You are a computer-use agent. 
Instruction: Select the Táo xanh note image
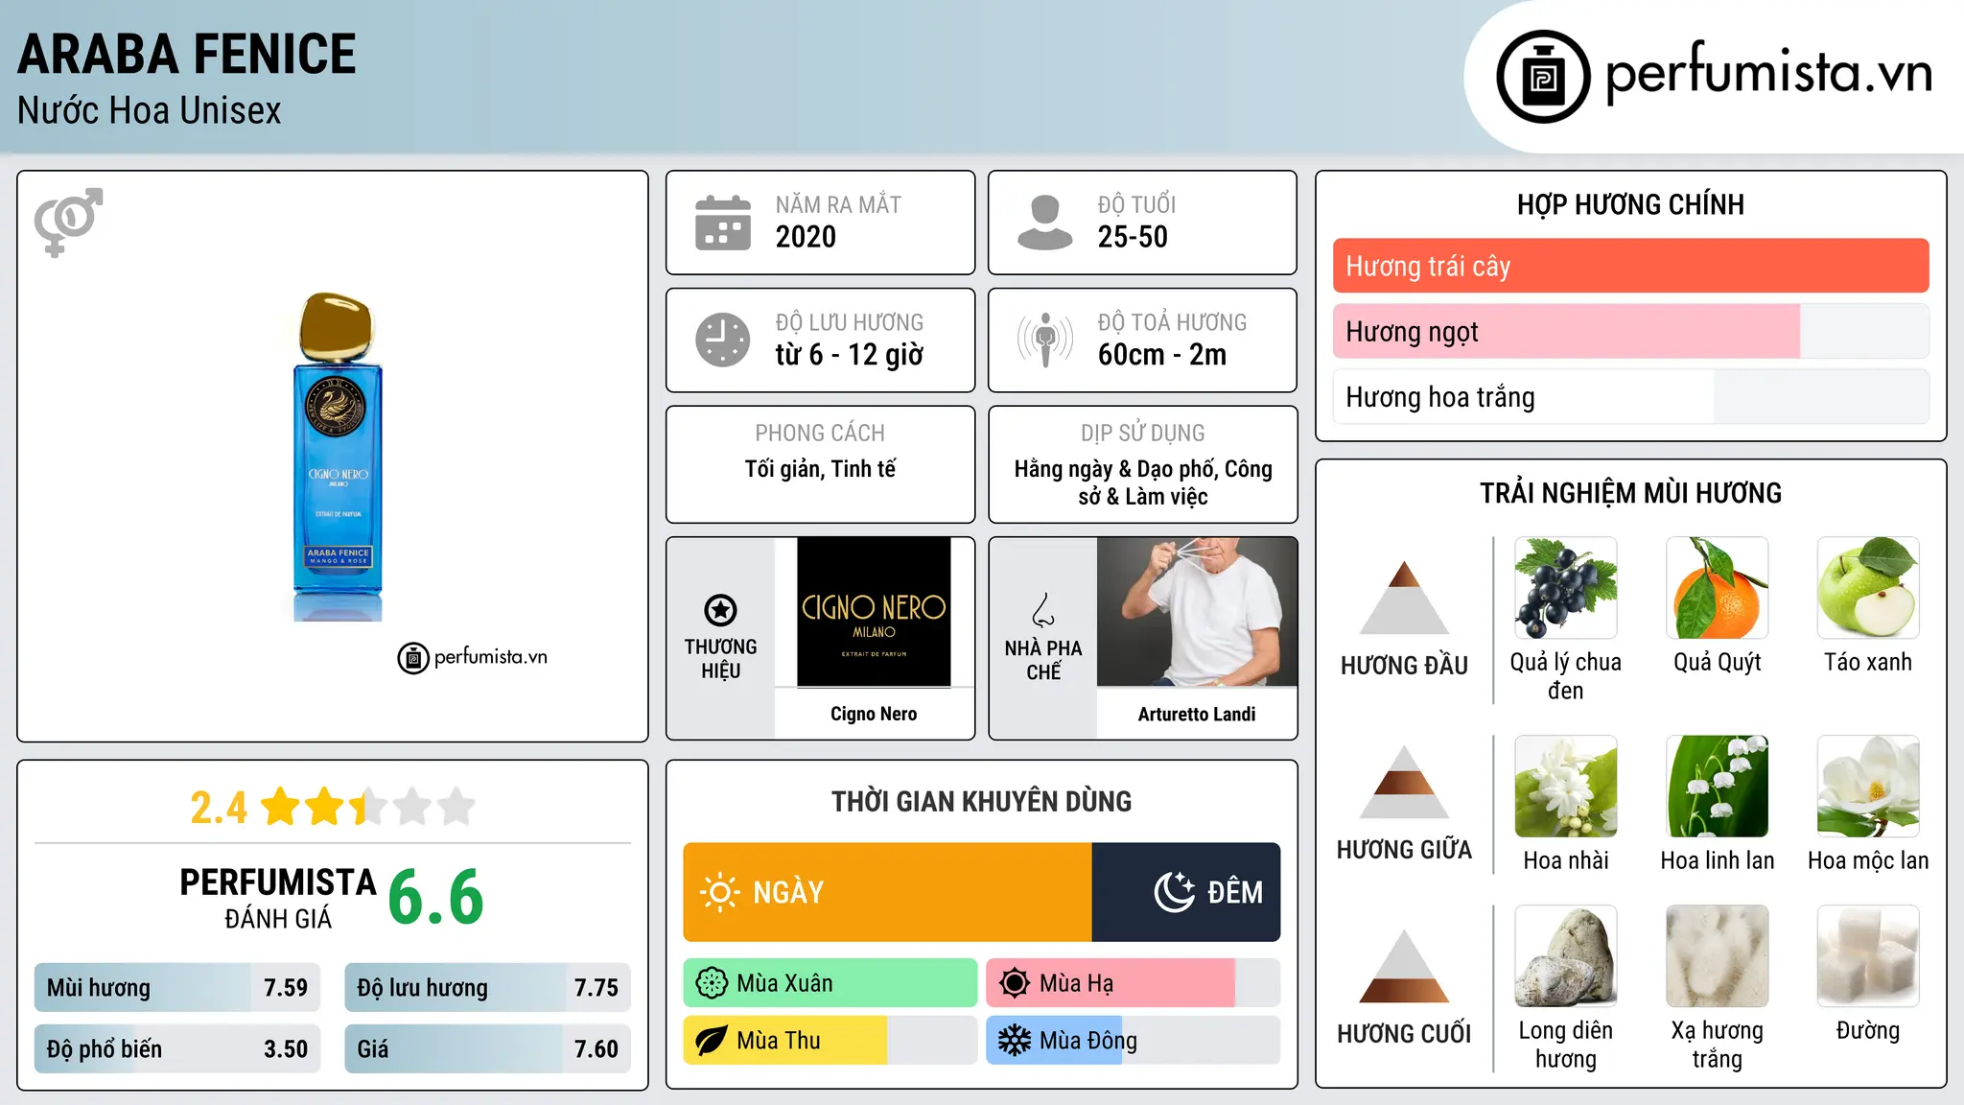click(1868, 588)
